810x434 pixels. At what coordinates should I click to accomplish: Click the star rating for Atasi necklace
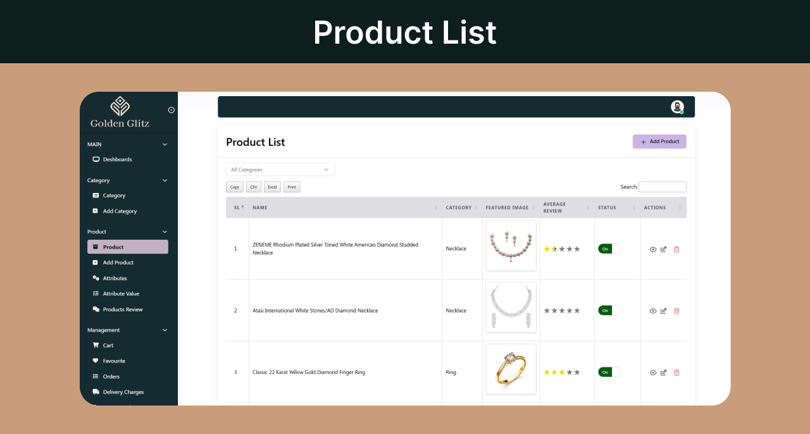coord(562,311)
